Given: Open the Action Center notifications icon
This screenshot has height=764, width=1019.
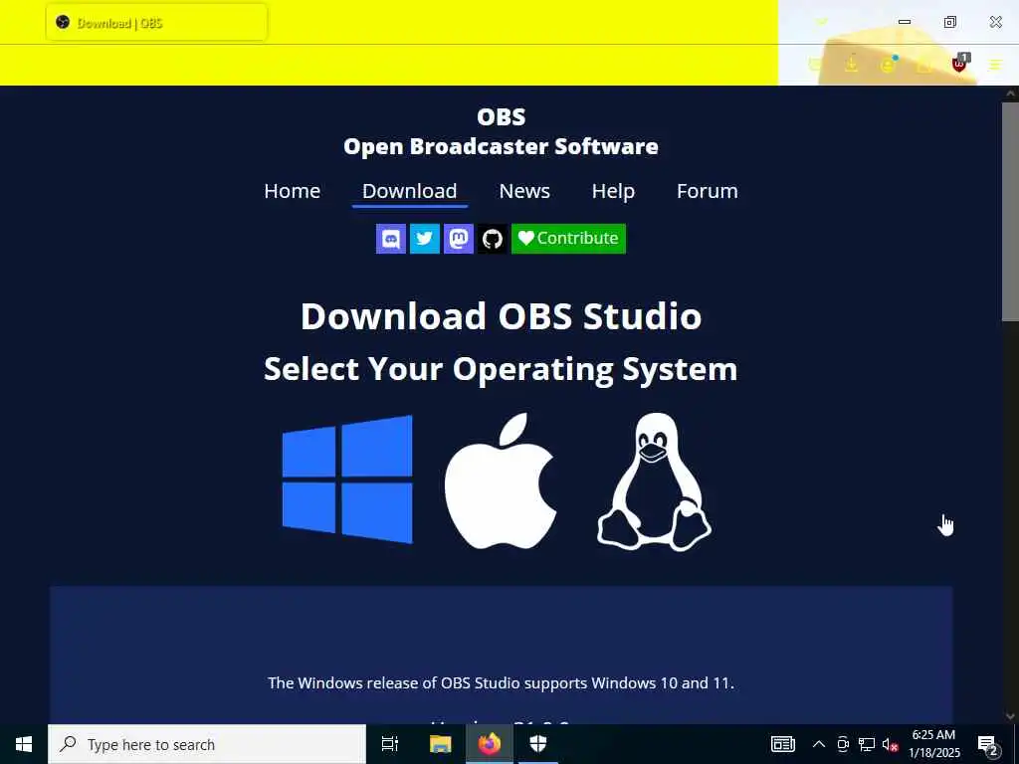Looking at the screenshot, I should click(x=988, y=744).
